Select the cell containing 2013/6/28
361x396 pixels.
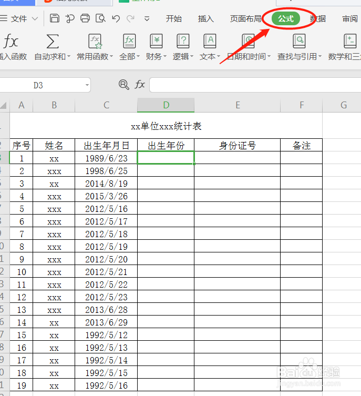point(106,309)
